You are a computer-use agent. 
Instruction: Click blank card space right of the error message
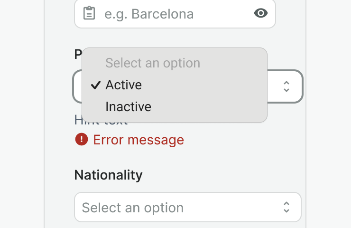tap(242, 140)
